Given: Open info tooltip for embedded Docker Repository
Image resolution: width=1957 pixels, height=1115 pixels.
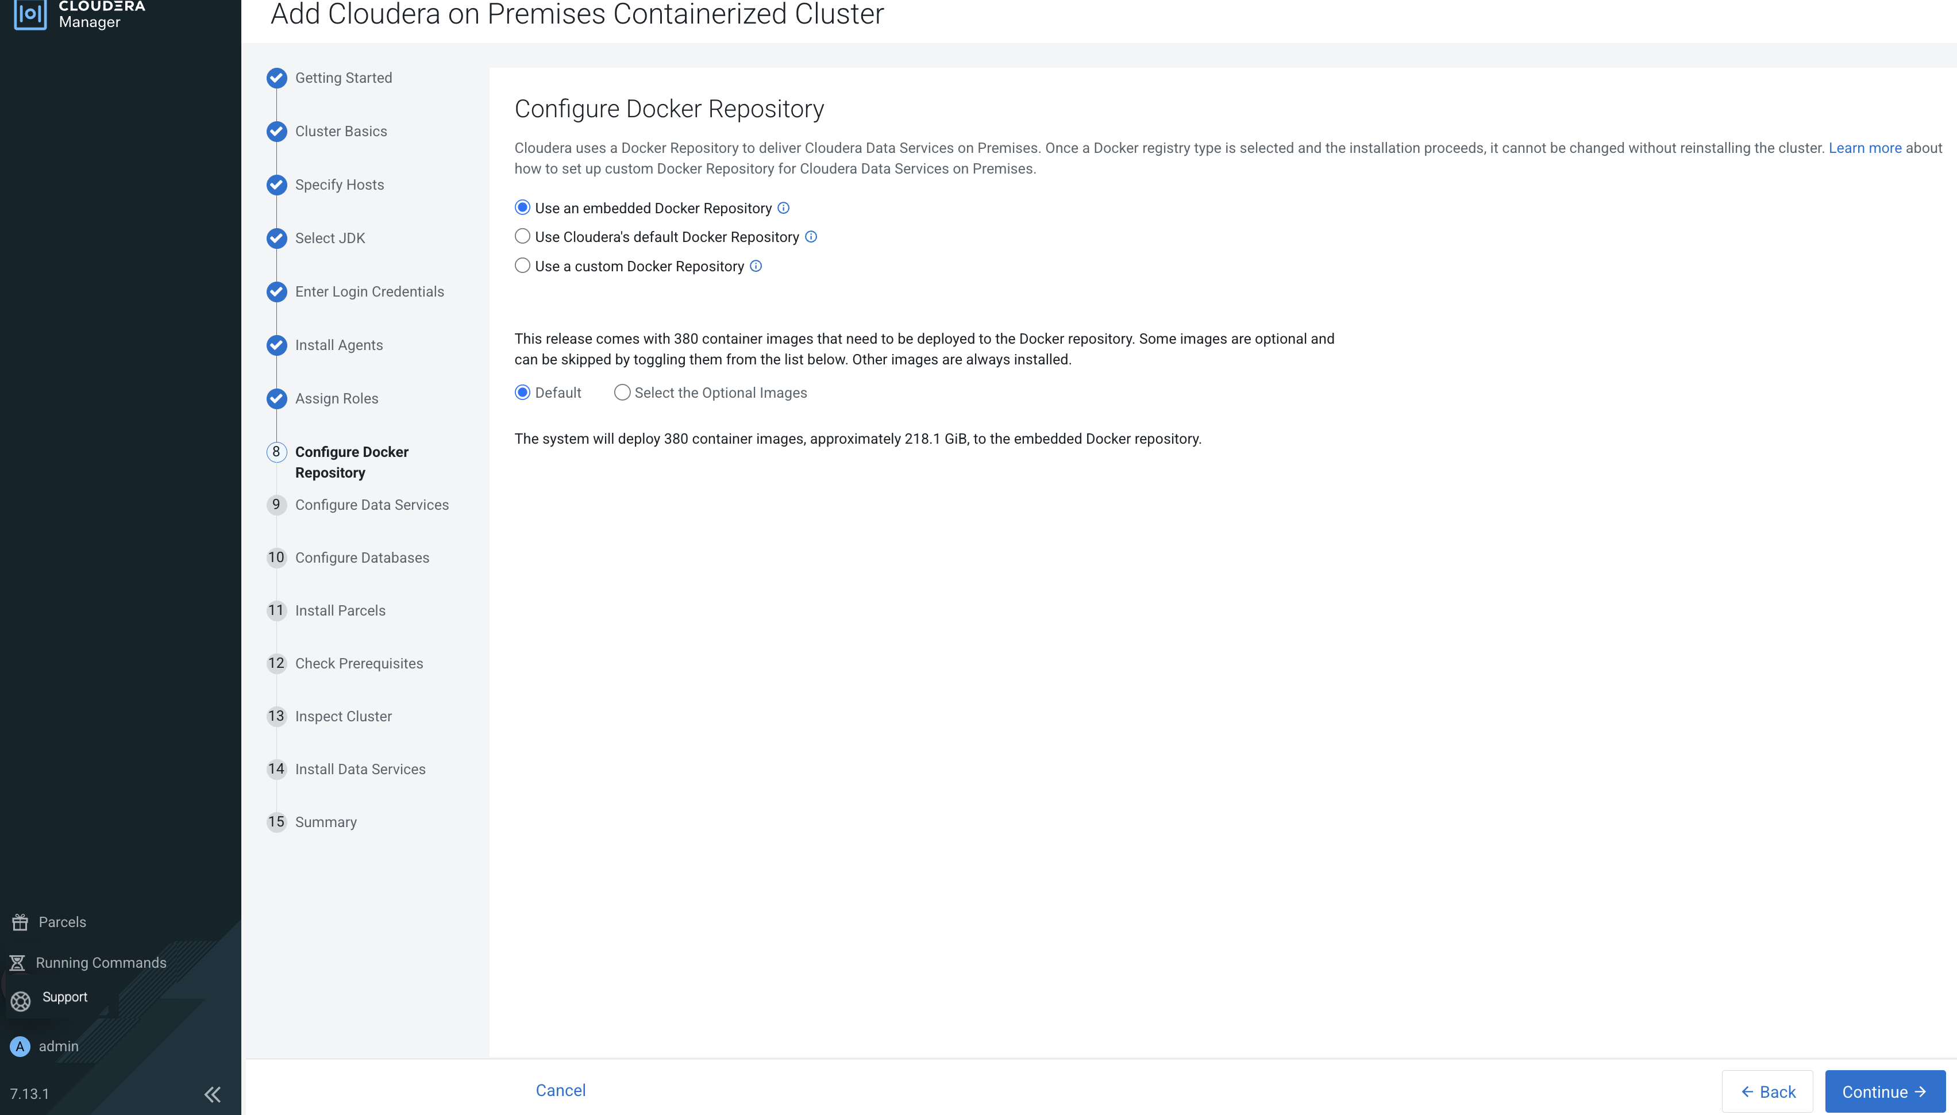Looking at the screenshot, I should pos(783,207).
